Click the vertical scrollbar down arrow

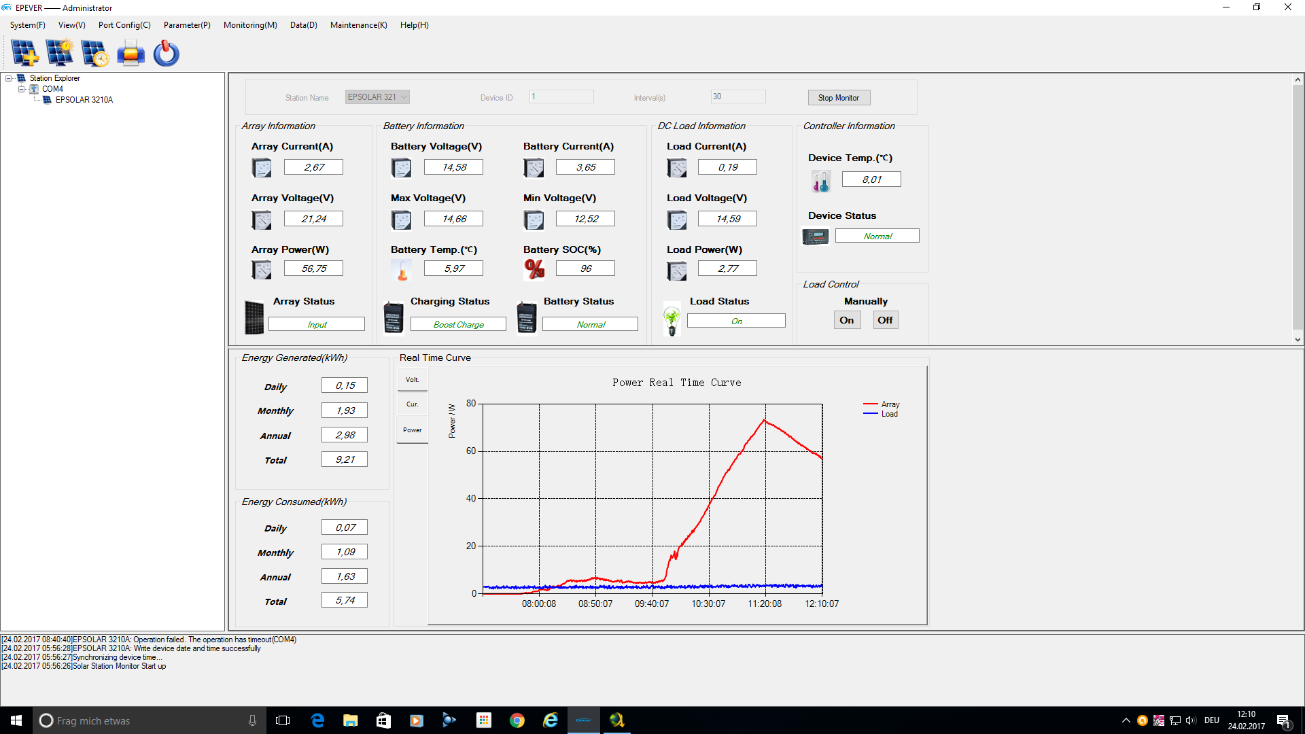[1298, 339]
